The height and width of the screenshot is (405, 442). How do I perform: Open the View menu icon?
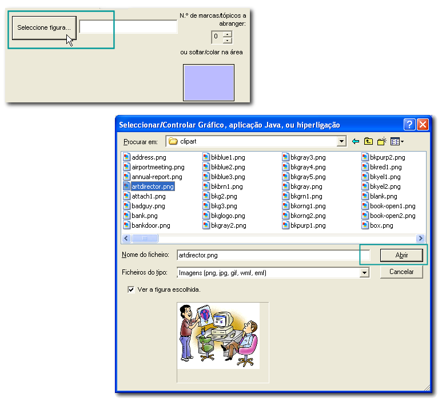pos(397,141)
